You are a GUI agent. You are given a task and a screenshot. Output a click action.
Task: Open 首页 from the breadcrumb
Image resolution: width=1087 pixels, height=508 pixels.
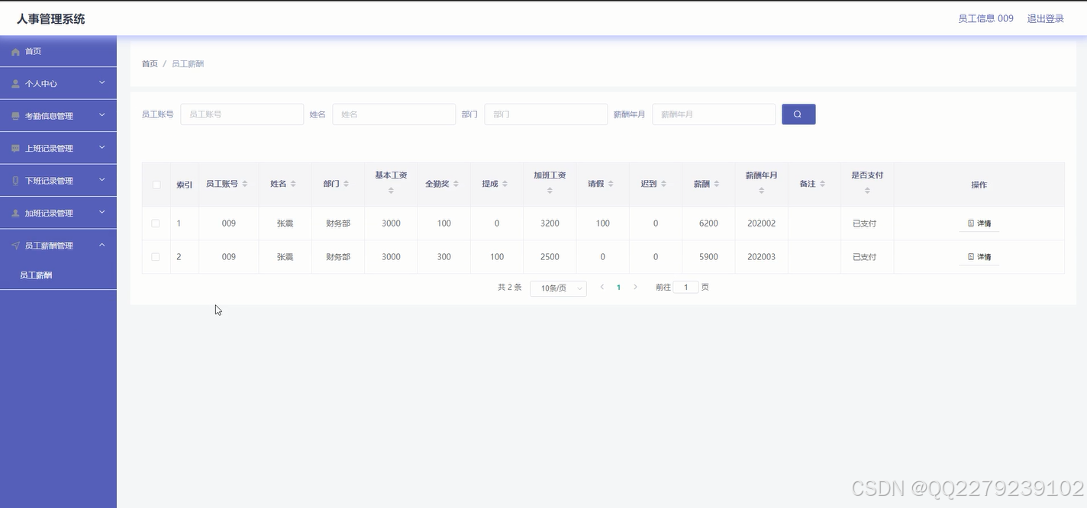point(149,63)
